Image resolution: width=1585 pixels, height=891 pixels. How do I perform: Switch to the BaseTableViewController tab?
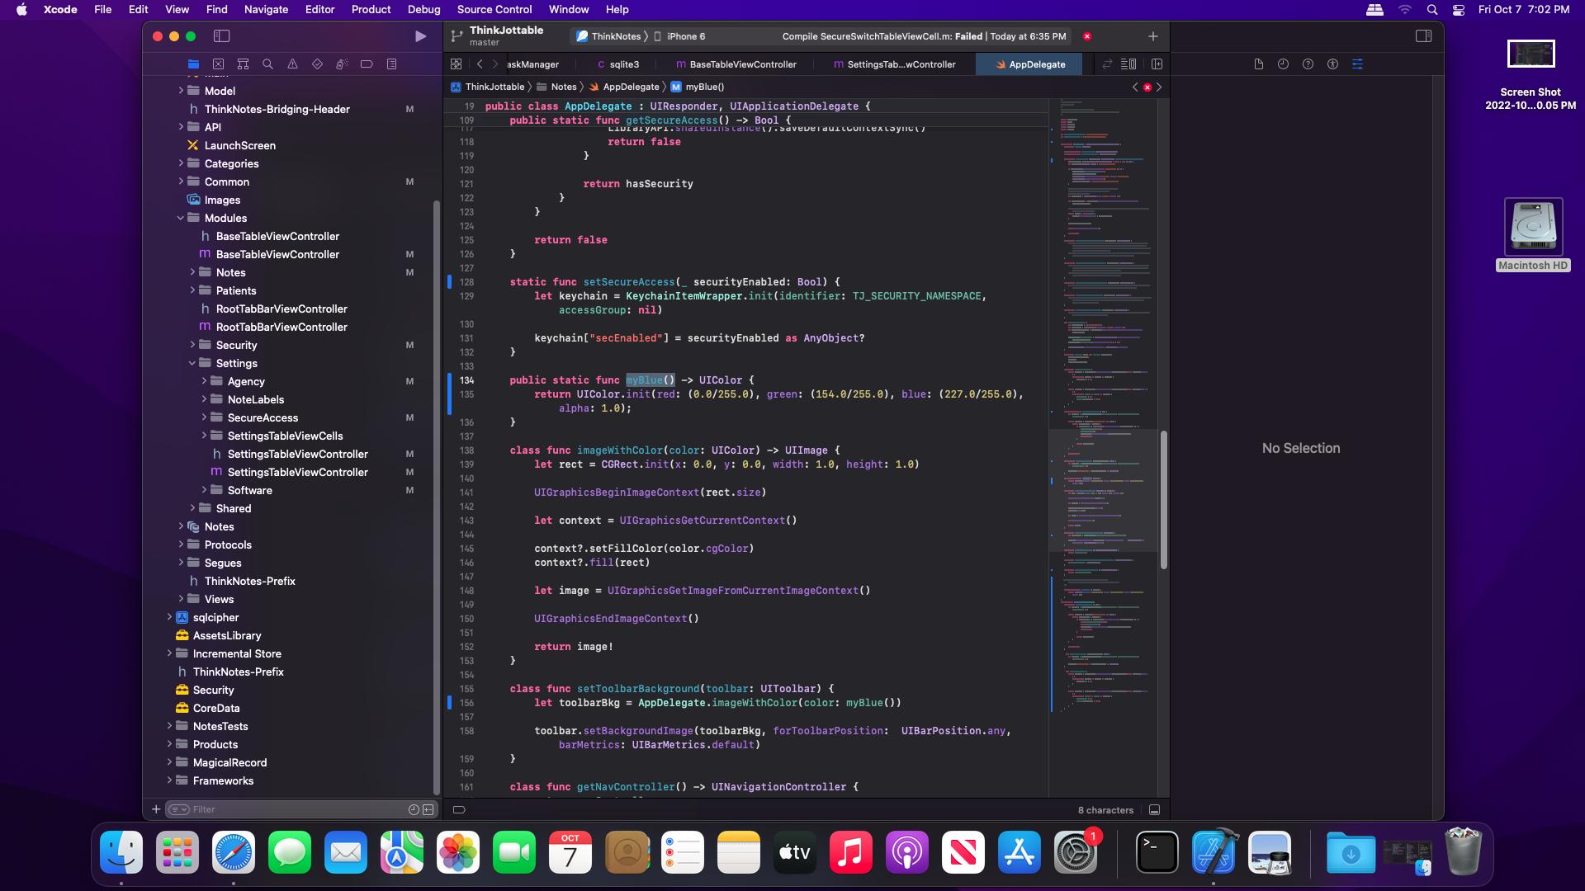(742, 64)
